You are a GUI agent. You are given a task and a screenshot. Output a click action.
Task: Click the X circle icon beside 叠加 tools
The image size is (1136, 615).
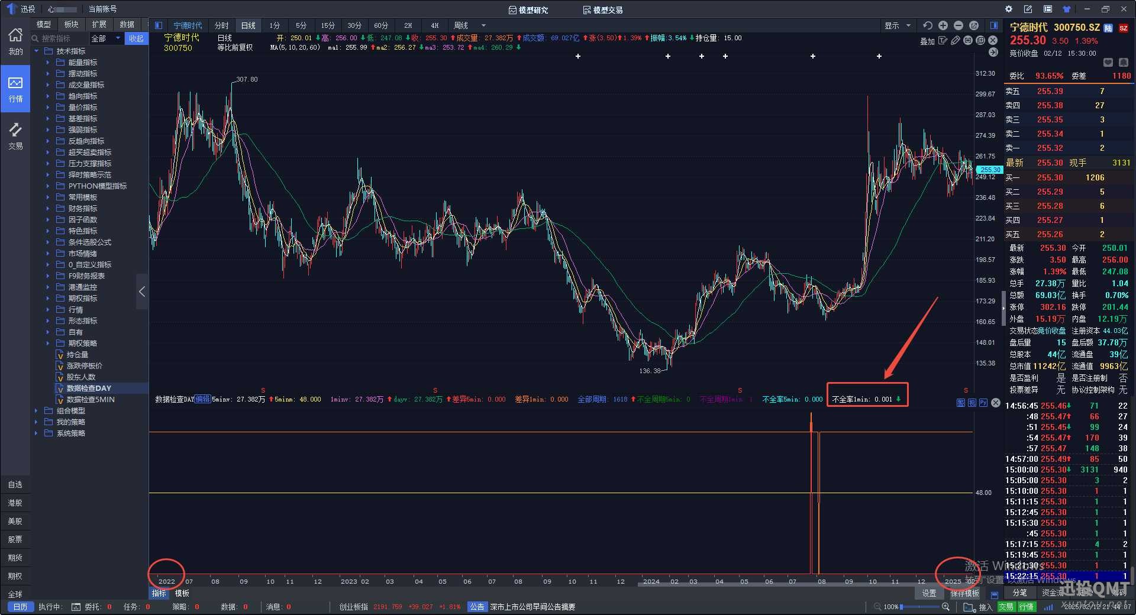[993, 41]
